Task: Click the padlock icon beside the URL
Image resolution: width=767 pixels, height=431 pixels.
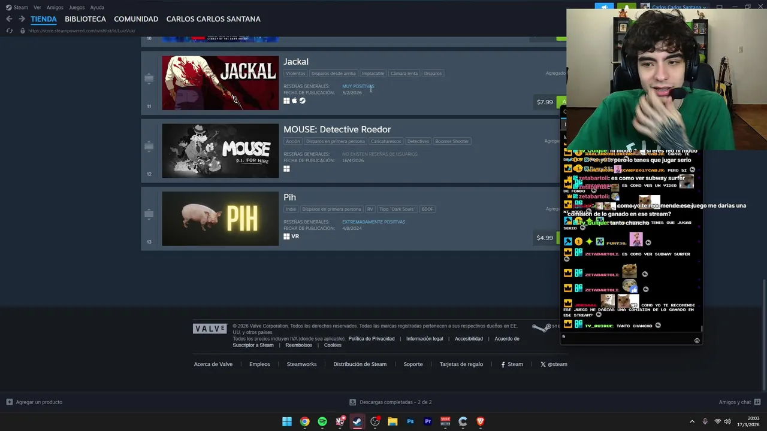Action: (x=23, y=31)
